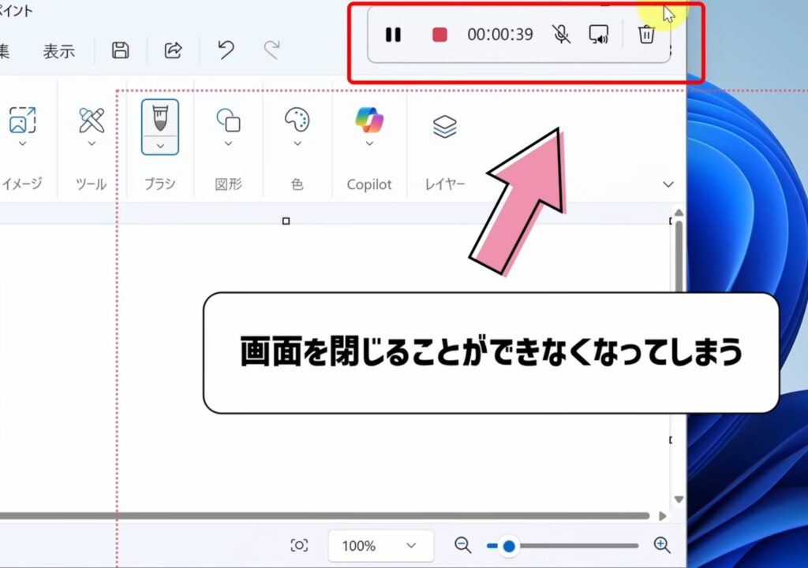Click the Undo arrow
The width and height of the screenshot is (808, 568).
coord(226,49)
